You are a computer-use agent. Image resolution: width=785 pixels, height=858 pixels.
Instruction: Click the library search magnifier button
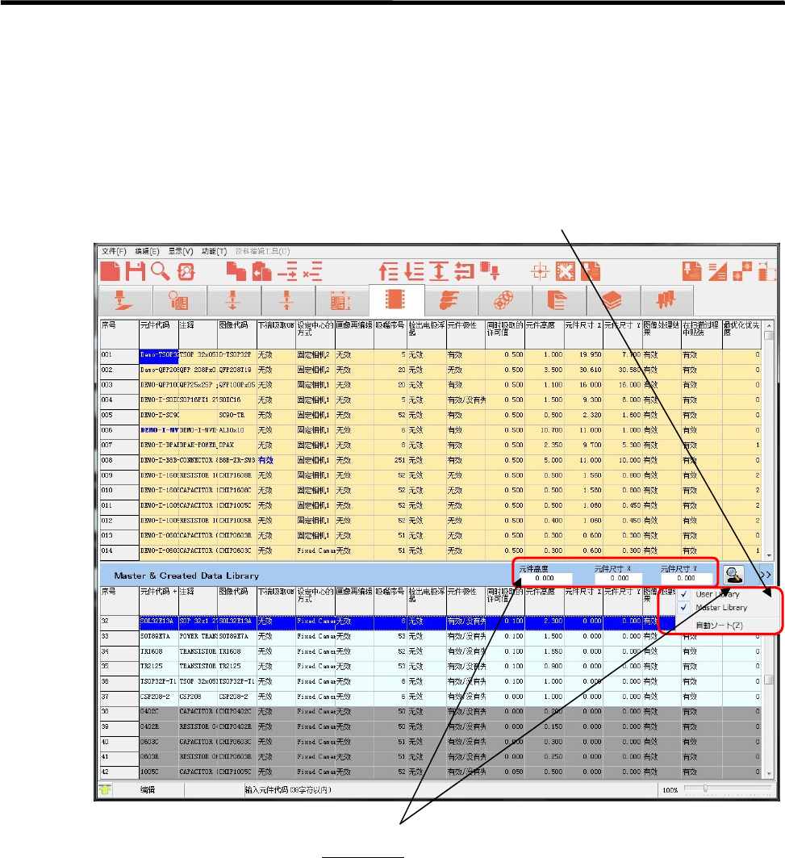pos(733,575)
